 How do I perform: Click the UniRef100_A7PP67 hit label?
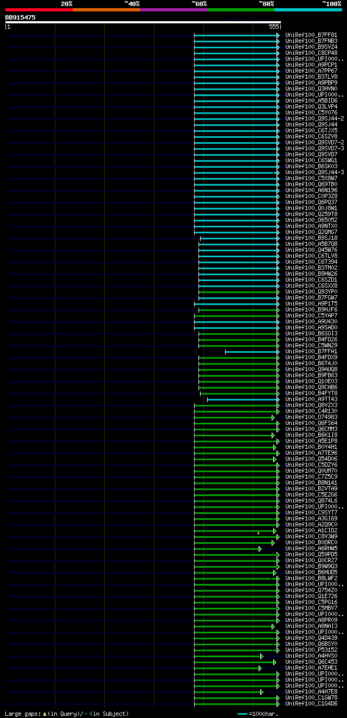click(311, 71)
